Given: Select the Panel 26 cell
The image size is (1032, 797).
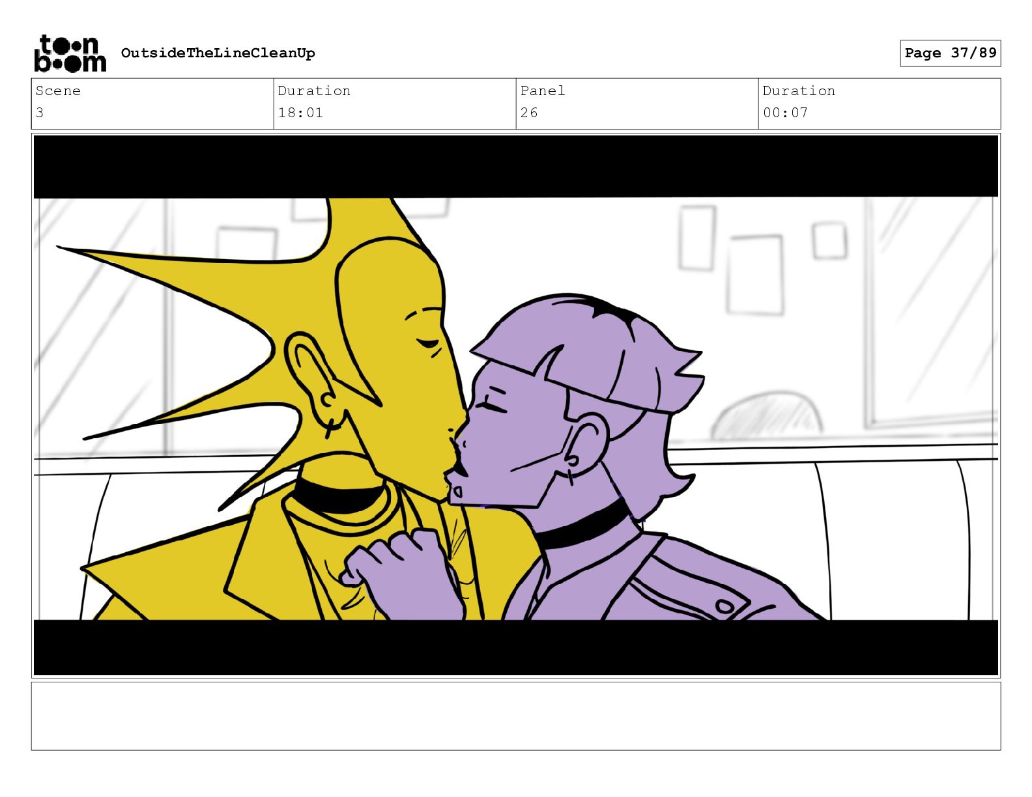Looking at the screenshot, I should tap(637, 104).
